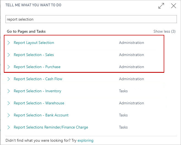The image size is (181, 145).
Task: Open Report Selection - Bank Account task
Action: coord(41,115)
